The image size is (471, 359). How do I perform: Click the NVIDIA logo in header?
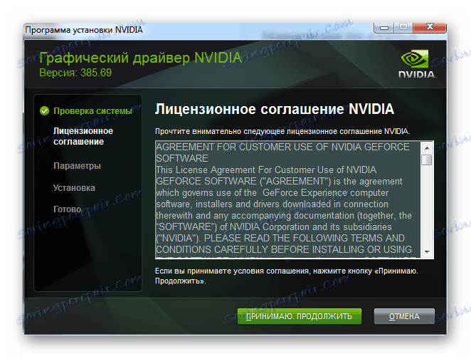(417, 64)
